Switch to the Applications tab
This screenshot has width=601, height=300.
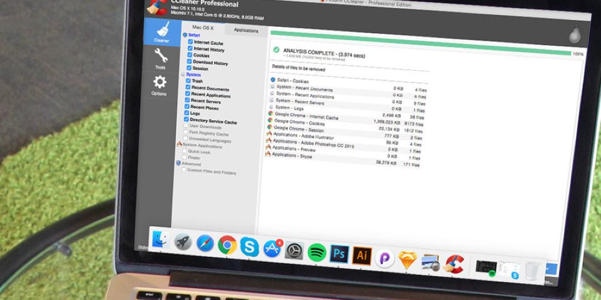tap(246, 31)
